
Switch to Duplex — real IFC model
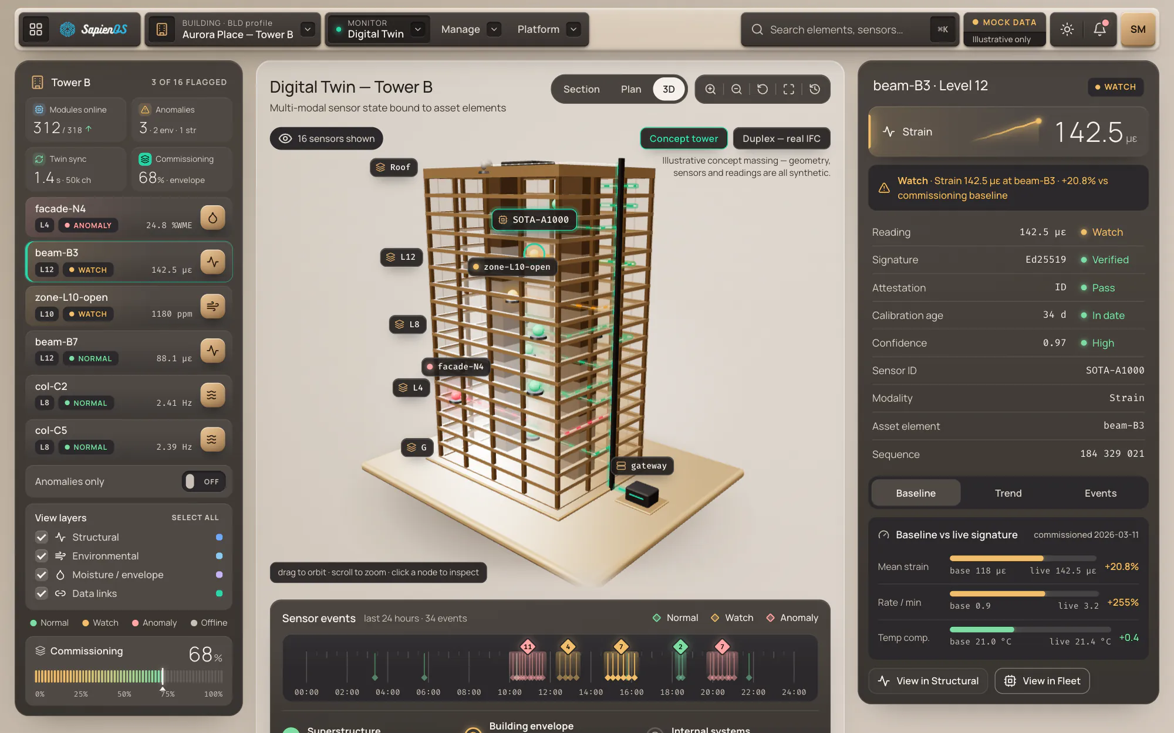coord(781,138)
